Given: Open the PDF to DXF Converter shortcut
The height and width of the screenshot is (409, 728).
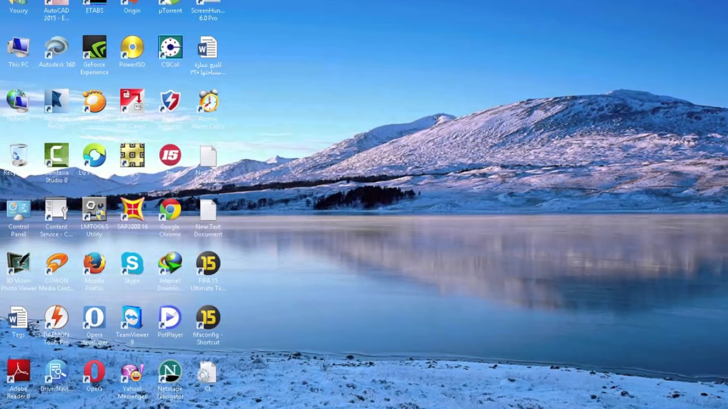Looking at the screenshot, I should click(x=132, y=109).
